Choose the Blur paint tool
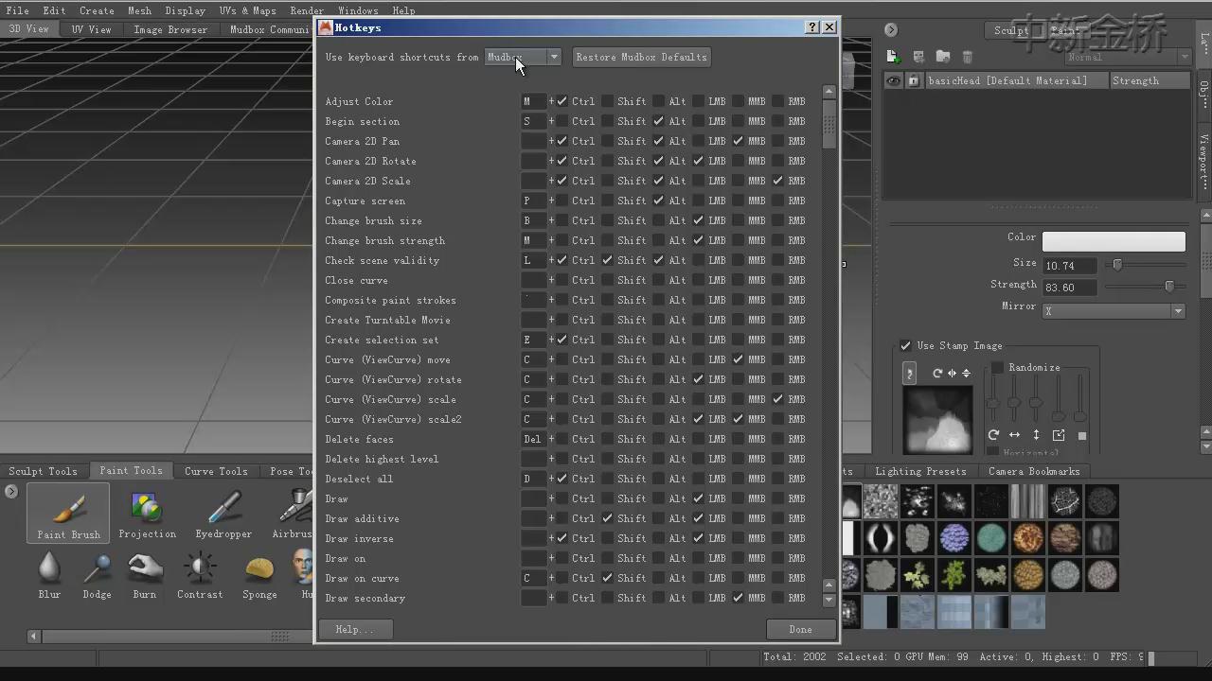This screenshot has height=681, width=1212. 49,575
